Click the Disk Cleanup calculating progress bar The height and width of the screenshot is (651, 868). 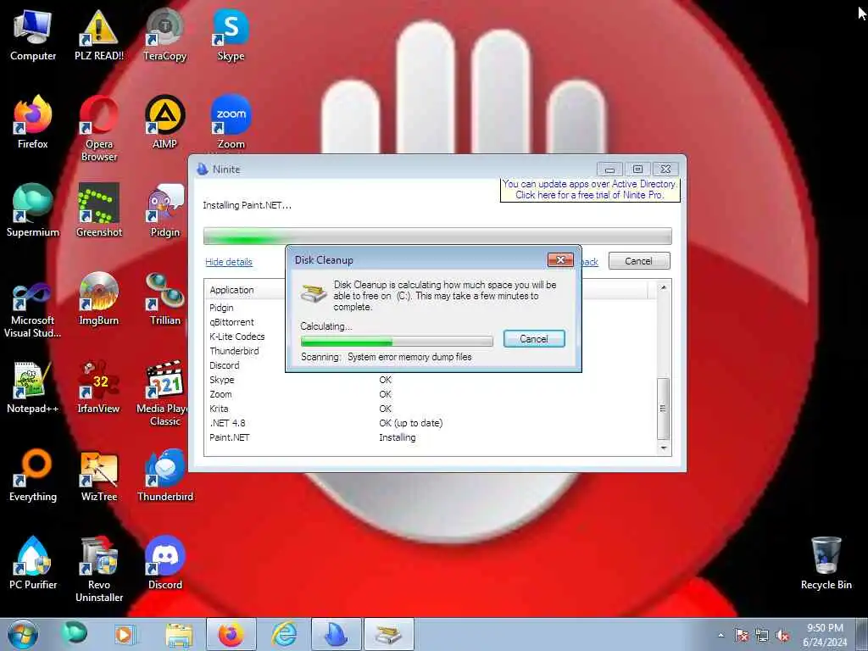(397, 341)
